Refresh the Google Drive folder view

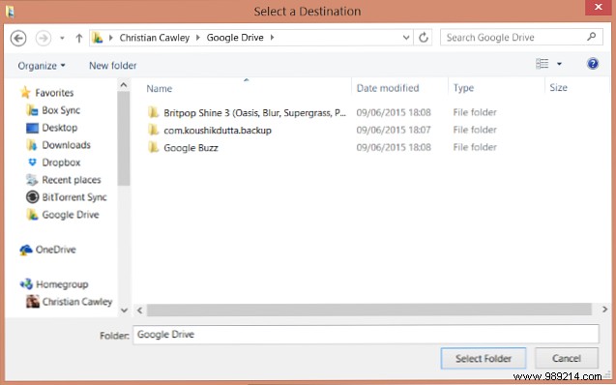click(424, 38)
